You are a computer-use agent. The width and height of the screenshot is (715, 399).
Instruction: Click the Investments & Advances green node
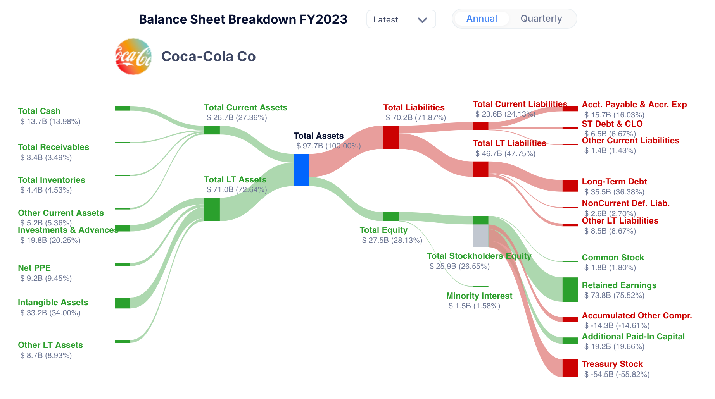[122, 228]
